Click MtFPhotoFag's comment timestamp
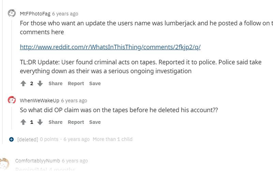 coord(65,14)
